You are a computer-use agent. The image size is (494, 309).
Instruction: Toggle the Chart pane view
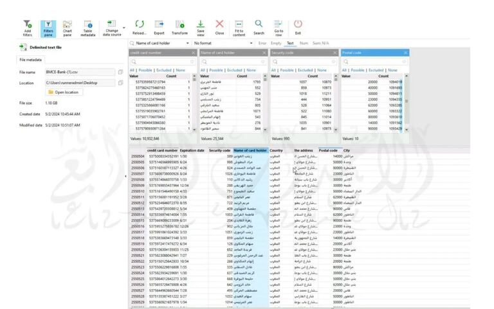pyautogui.click(x=68, y=26)
